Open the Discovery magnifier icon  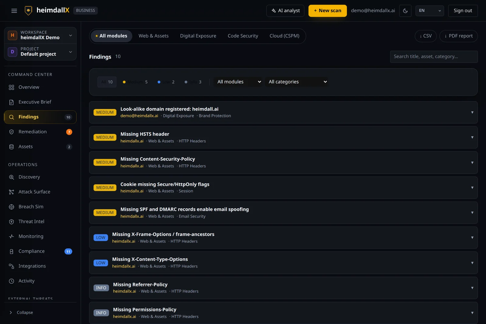coord(12,177)
